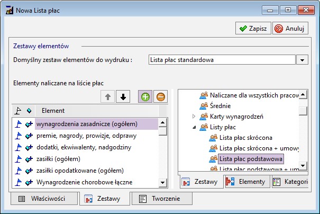Open the Elementy tab in right panel
This screenshot has height=214, width=320.
pyautogui.click(x=246, y=182)
